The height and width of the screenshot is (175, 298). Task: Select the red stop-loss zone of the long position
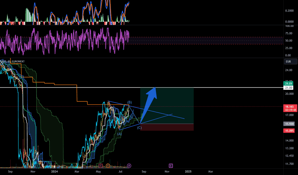coord(167,127)
